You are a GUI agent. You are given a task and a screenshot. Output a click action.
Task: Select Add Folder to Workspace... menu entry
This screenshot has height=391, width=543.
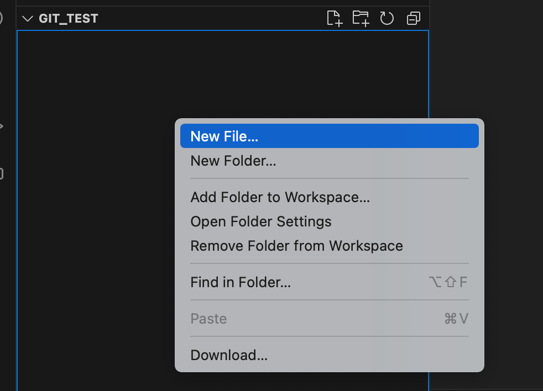pos(330,197)
